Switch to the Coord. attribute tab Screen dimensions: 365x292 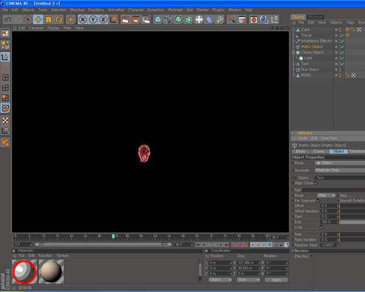coord(319,151)
